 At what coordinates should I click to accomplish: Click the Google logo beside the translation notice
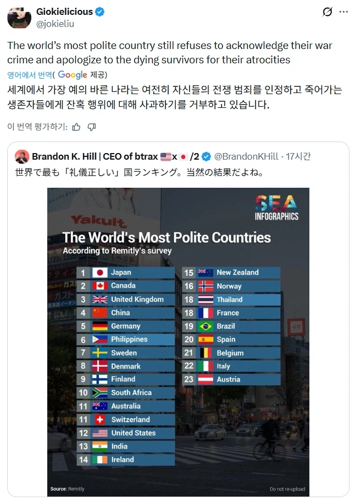72,74
